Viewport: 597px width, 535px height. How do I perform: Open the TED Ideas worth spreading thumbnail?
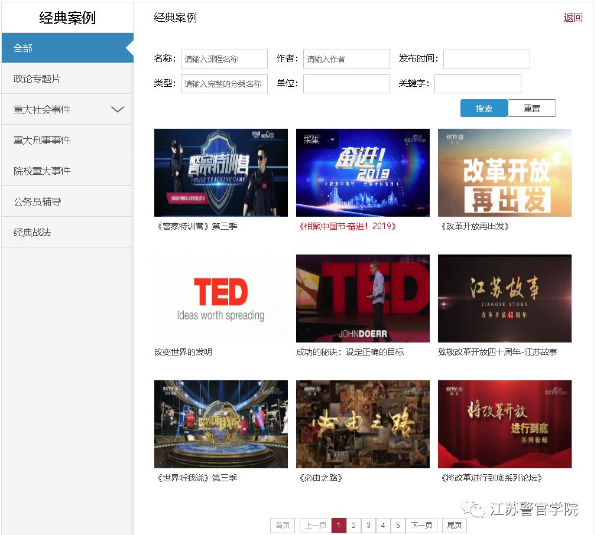(x=221, y=298)
